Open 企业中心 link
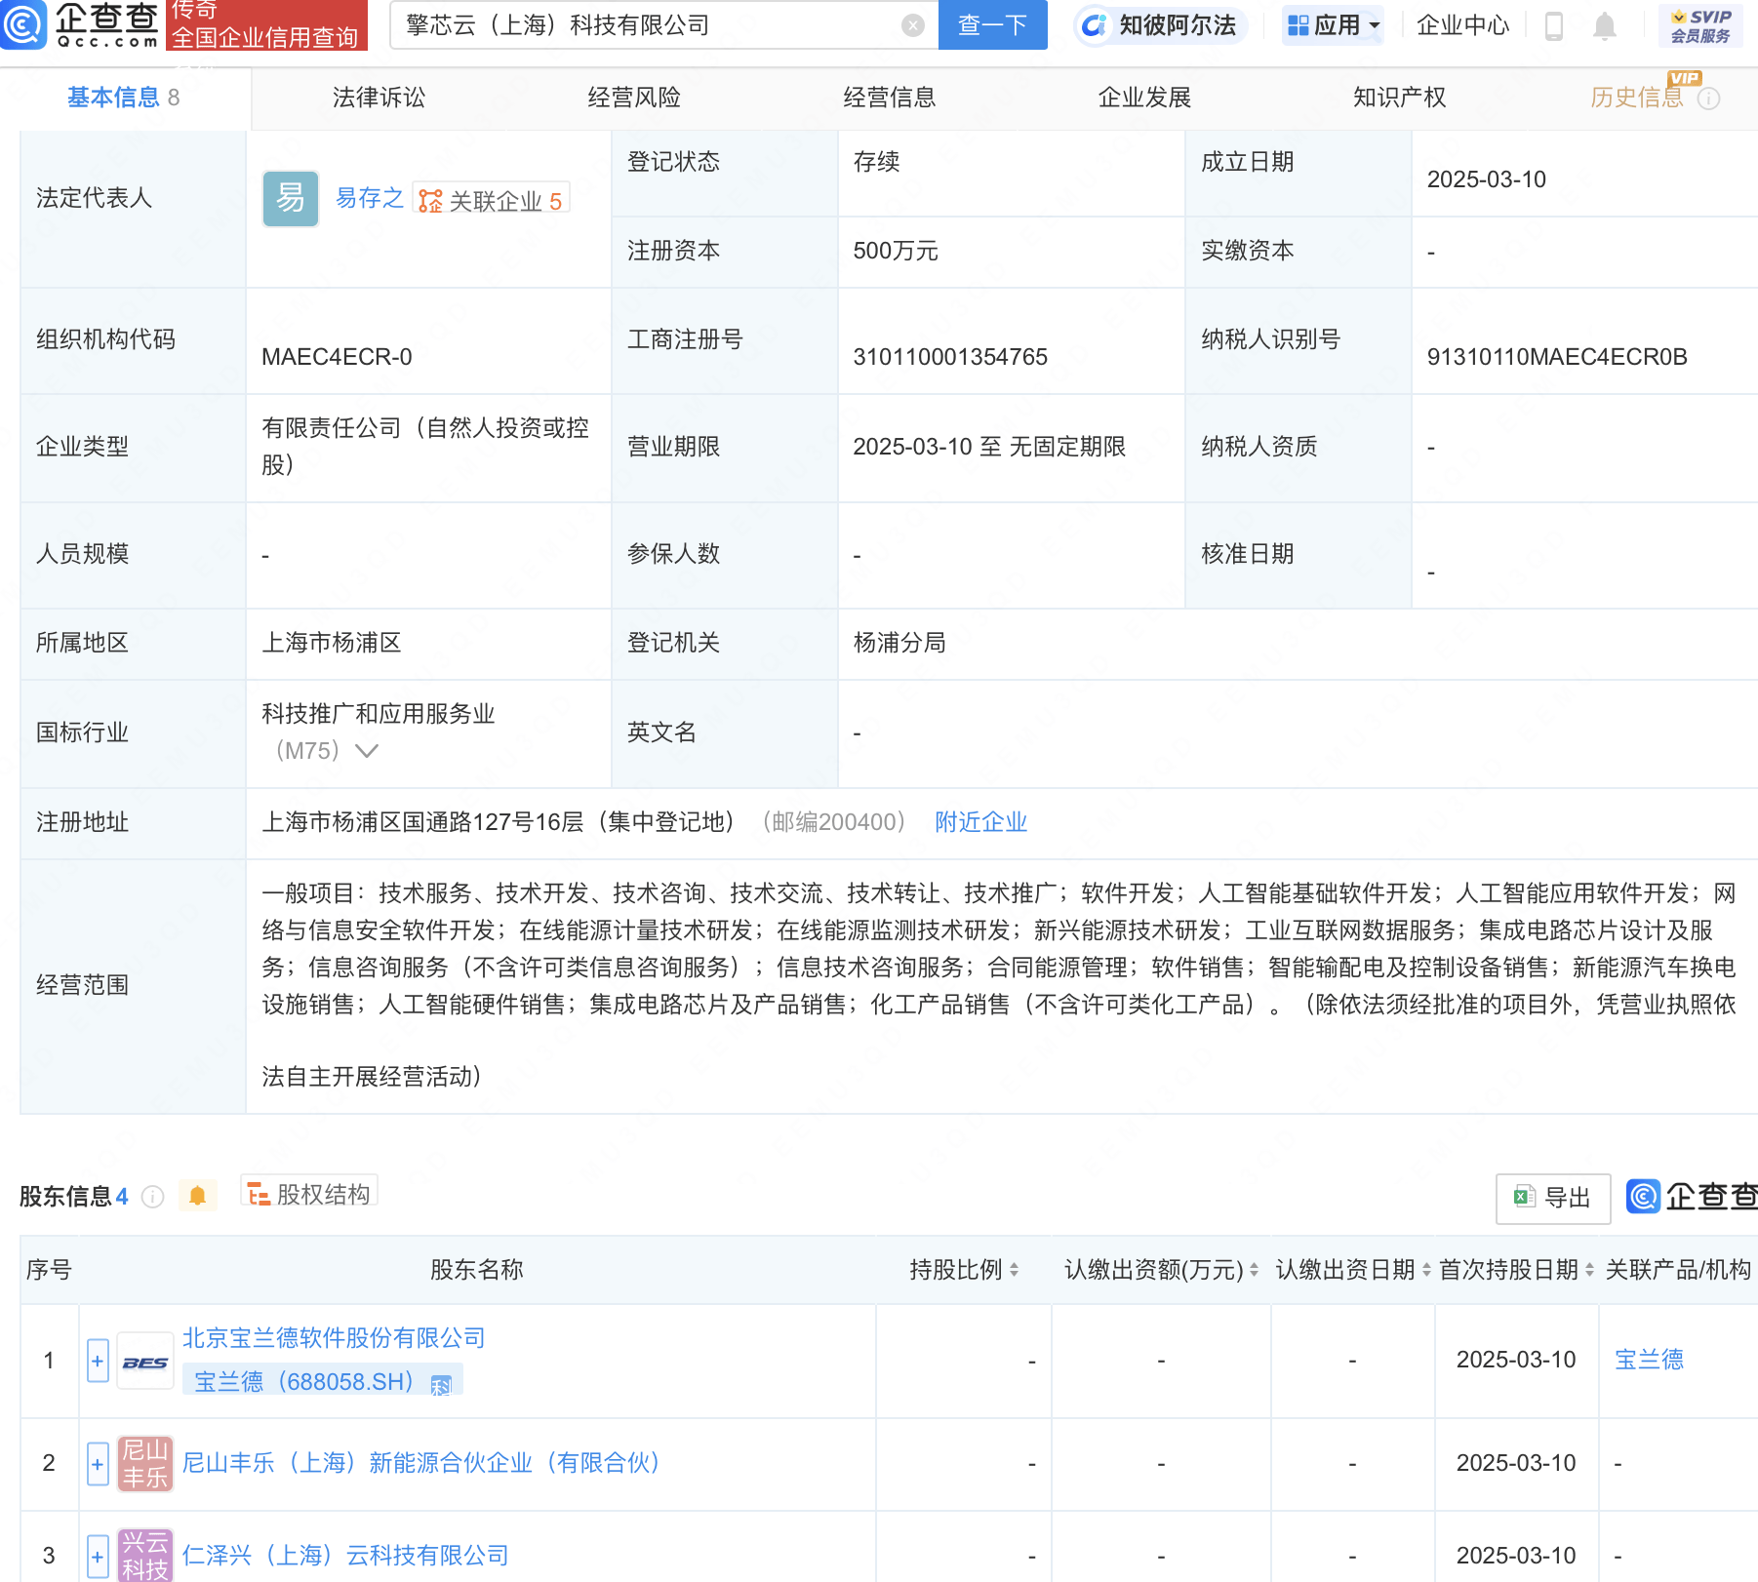This screenshot has height=1582, width=1758. tap(1462, 25)
